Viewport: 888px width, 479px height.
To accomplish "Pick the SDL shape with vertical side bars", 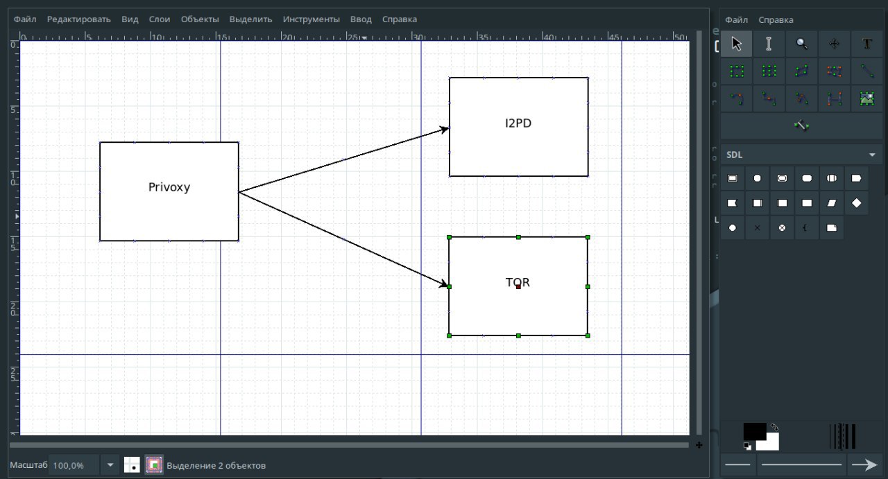I will (x=758, y=203).
